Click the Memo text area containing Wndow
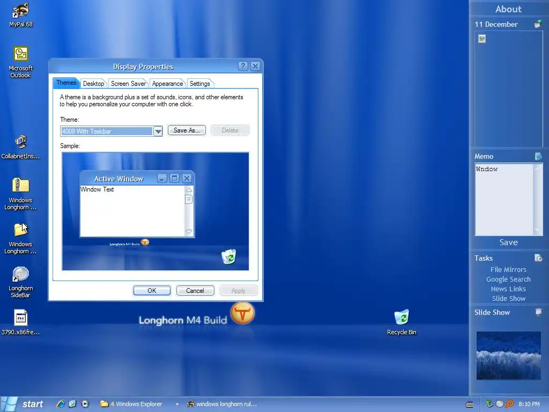 point(504,200)
